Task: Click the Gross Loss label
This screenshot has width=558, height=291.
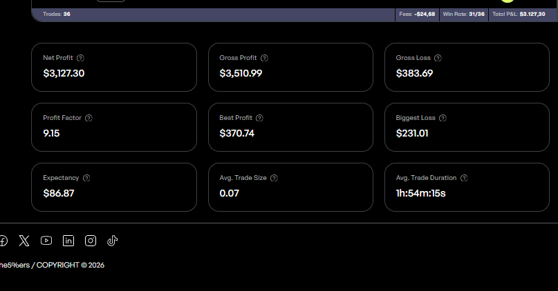Action: pos(413,58)
